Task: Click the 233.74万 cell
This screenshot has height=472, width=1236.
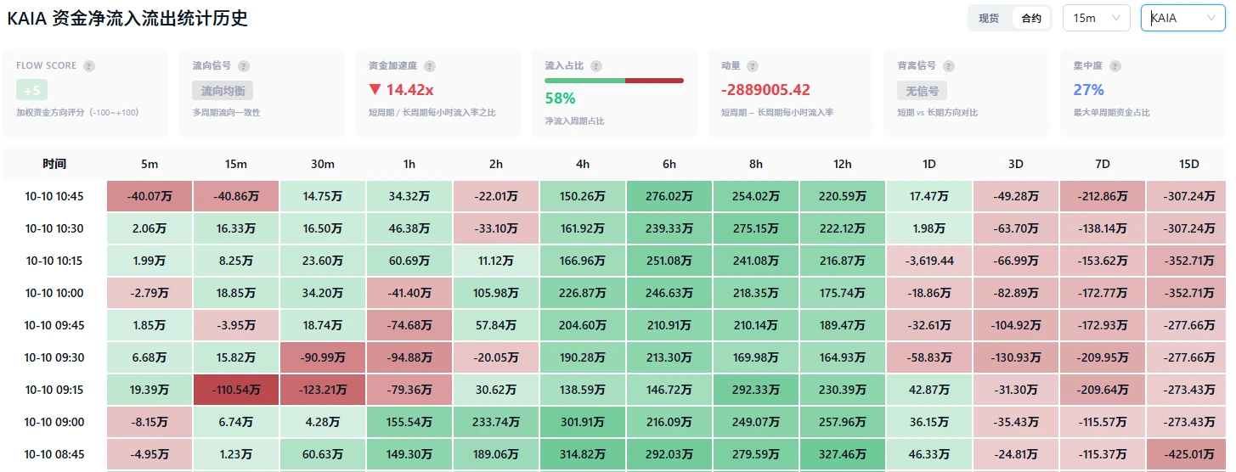Action: click(496, 422)
